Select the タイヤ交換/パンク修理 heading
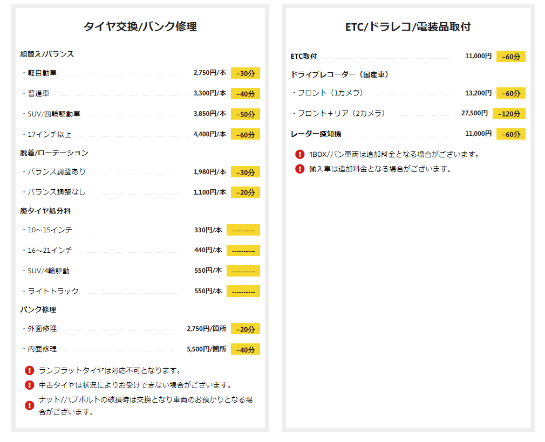 click(x=140, y=27)
